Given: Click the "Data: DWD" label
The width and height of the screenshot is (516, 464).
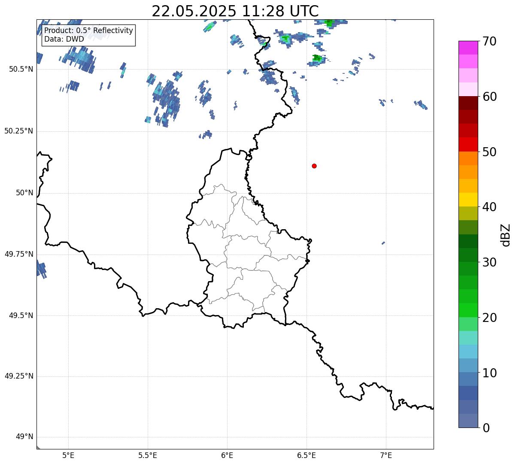Looking at the screenshot, I should pos(64,39).
